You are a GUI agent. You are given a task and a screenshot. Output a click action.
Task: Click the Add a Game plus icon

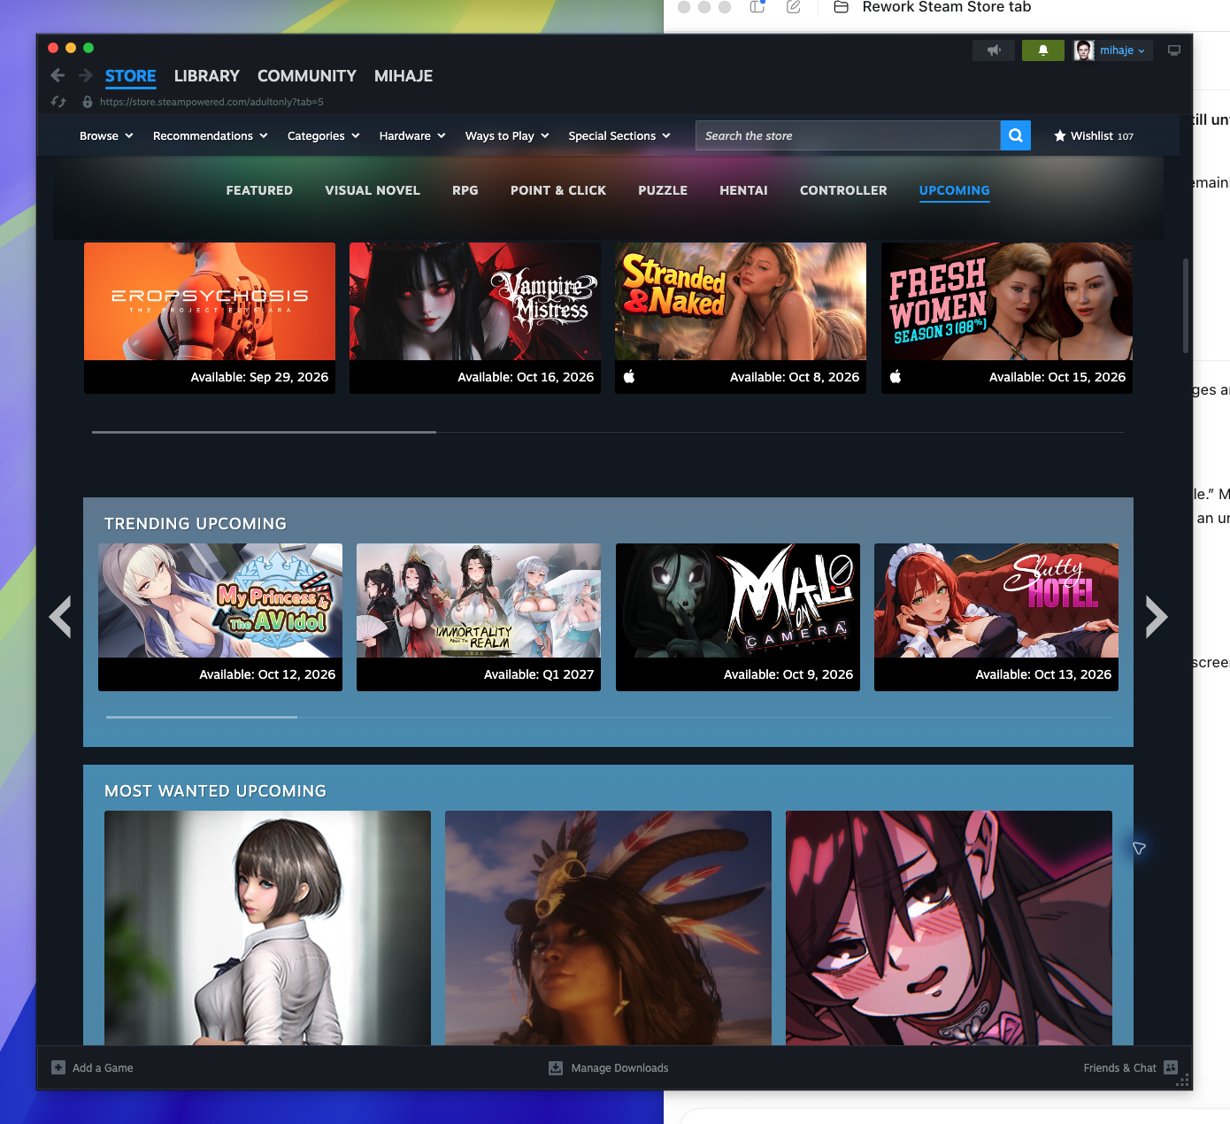point(58,1067)
